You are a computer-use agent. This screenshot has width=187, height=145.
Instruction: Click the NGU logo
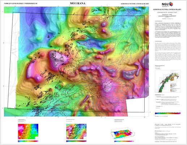pyautogui.click(x=167, y=4)
